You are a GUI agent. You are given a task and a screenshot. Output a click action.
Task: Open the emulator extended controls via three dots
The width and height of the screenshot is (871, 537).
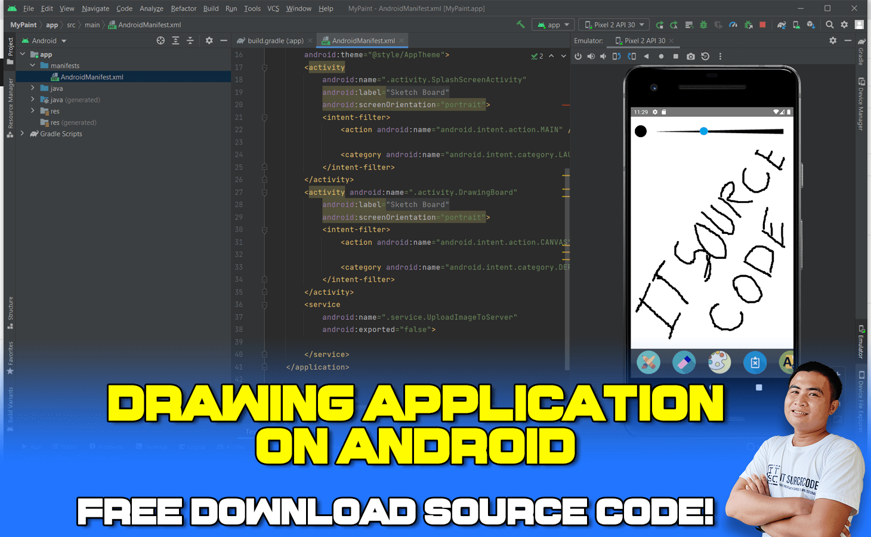point(720,56)
